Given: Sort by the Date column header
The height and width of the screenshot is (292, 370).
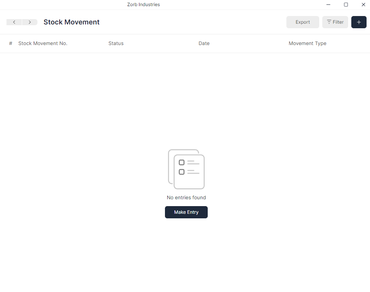Looking at the screenshot, I should [x=204, y=43].
